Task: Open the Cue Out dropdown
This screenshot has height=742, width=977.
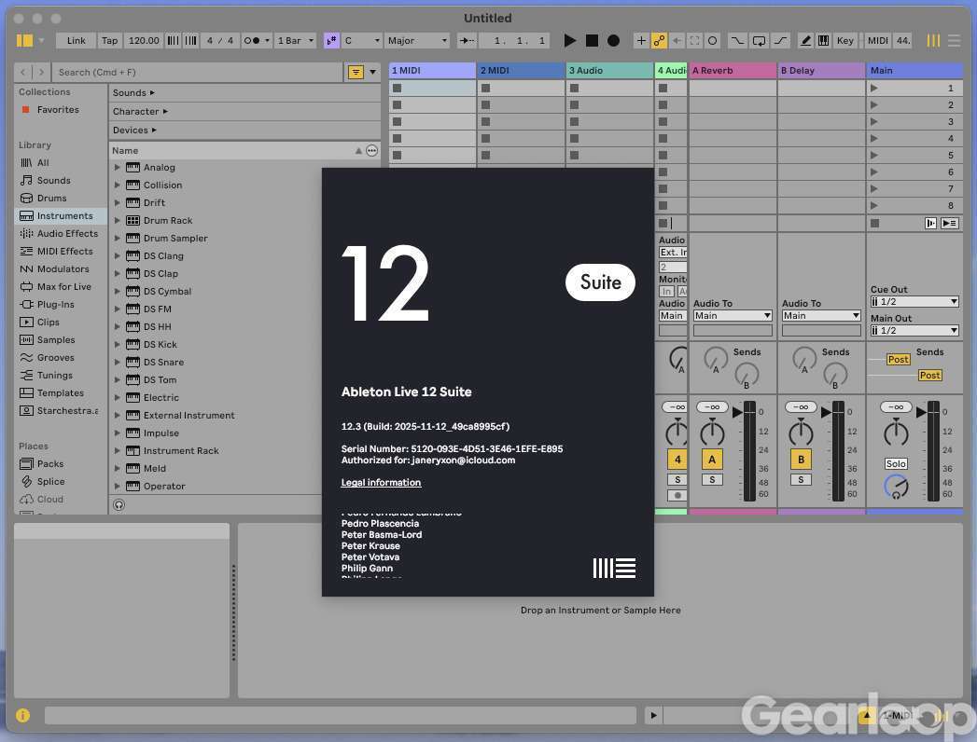Action: coord(914,302)
